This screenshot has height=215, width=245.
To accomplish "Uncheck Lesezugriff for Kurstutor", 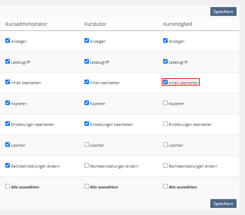I will click(x=86, y=62).
